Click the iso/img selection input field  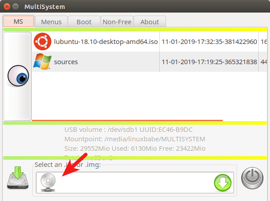point(135,182)
